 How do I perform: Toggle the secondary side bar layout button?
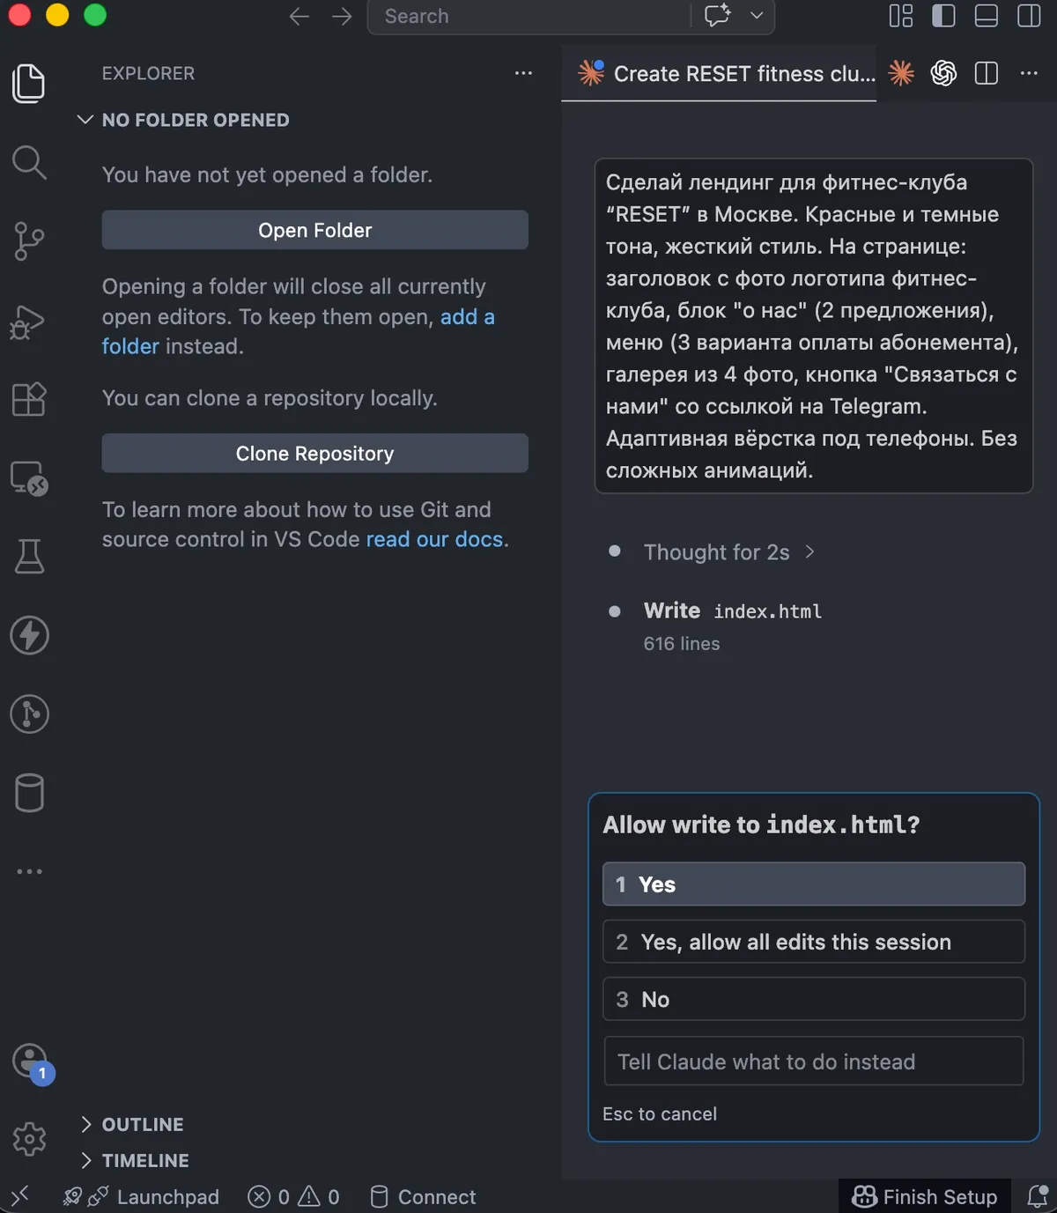tap(1029, 16)
